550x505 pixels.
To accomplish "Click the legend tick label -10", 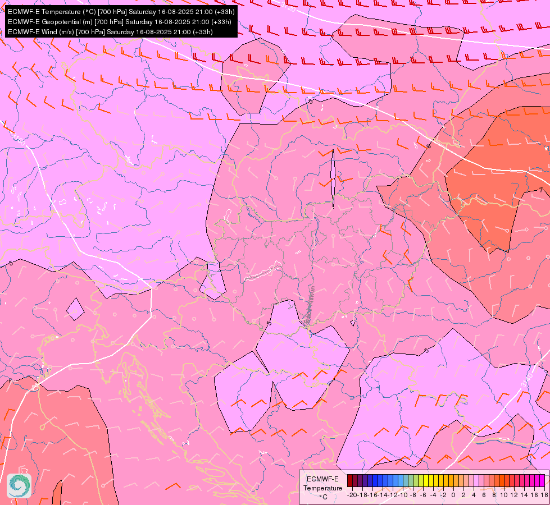I will click(x=403, y=495).
